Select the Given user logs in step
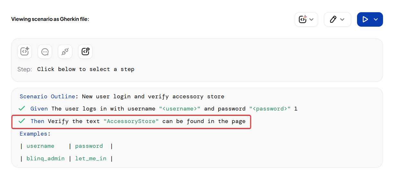This screenshot has width=393, height=178. pos(129,109)
